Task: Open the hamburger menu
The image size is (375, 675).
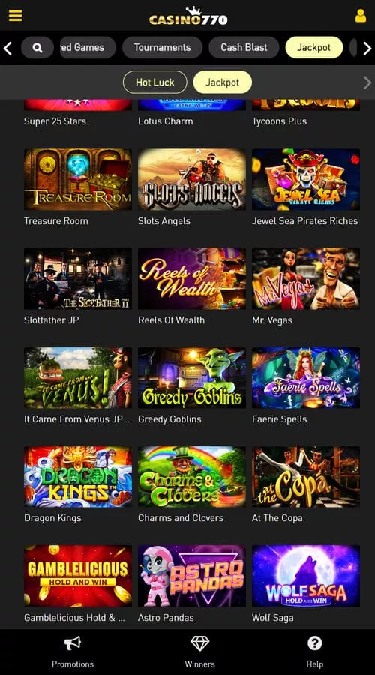Action: 16,16
